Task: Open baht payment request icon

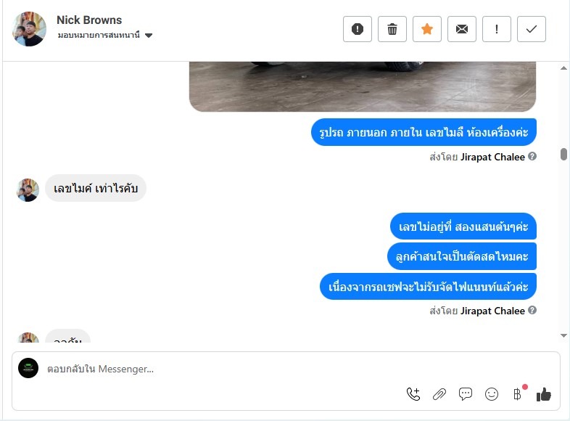Action: point(517,394)
